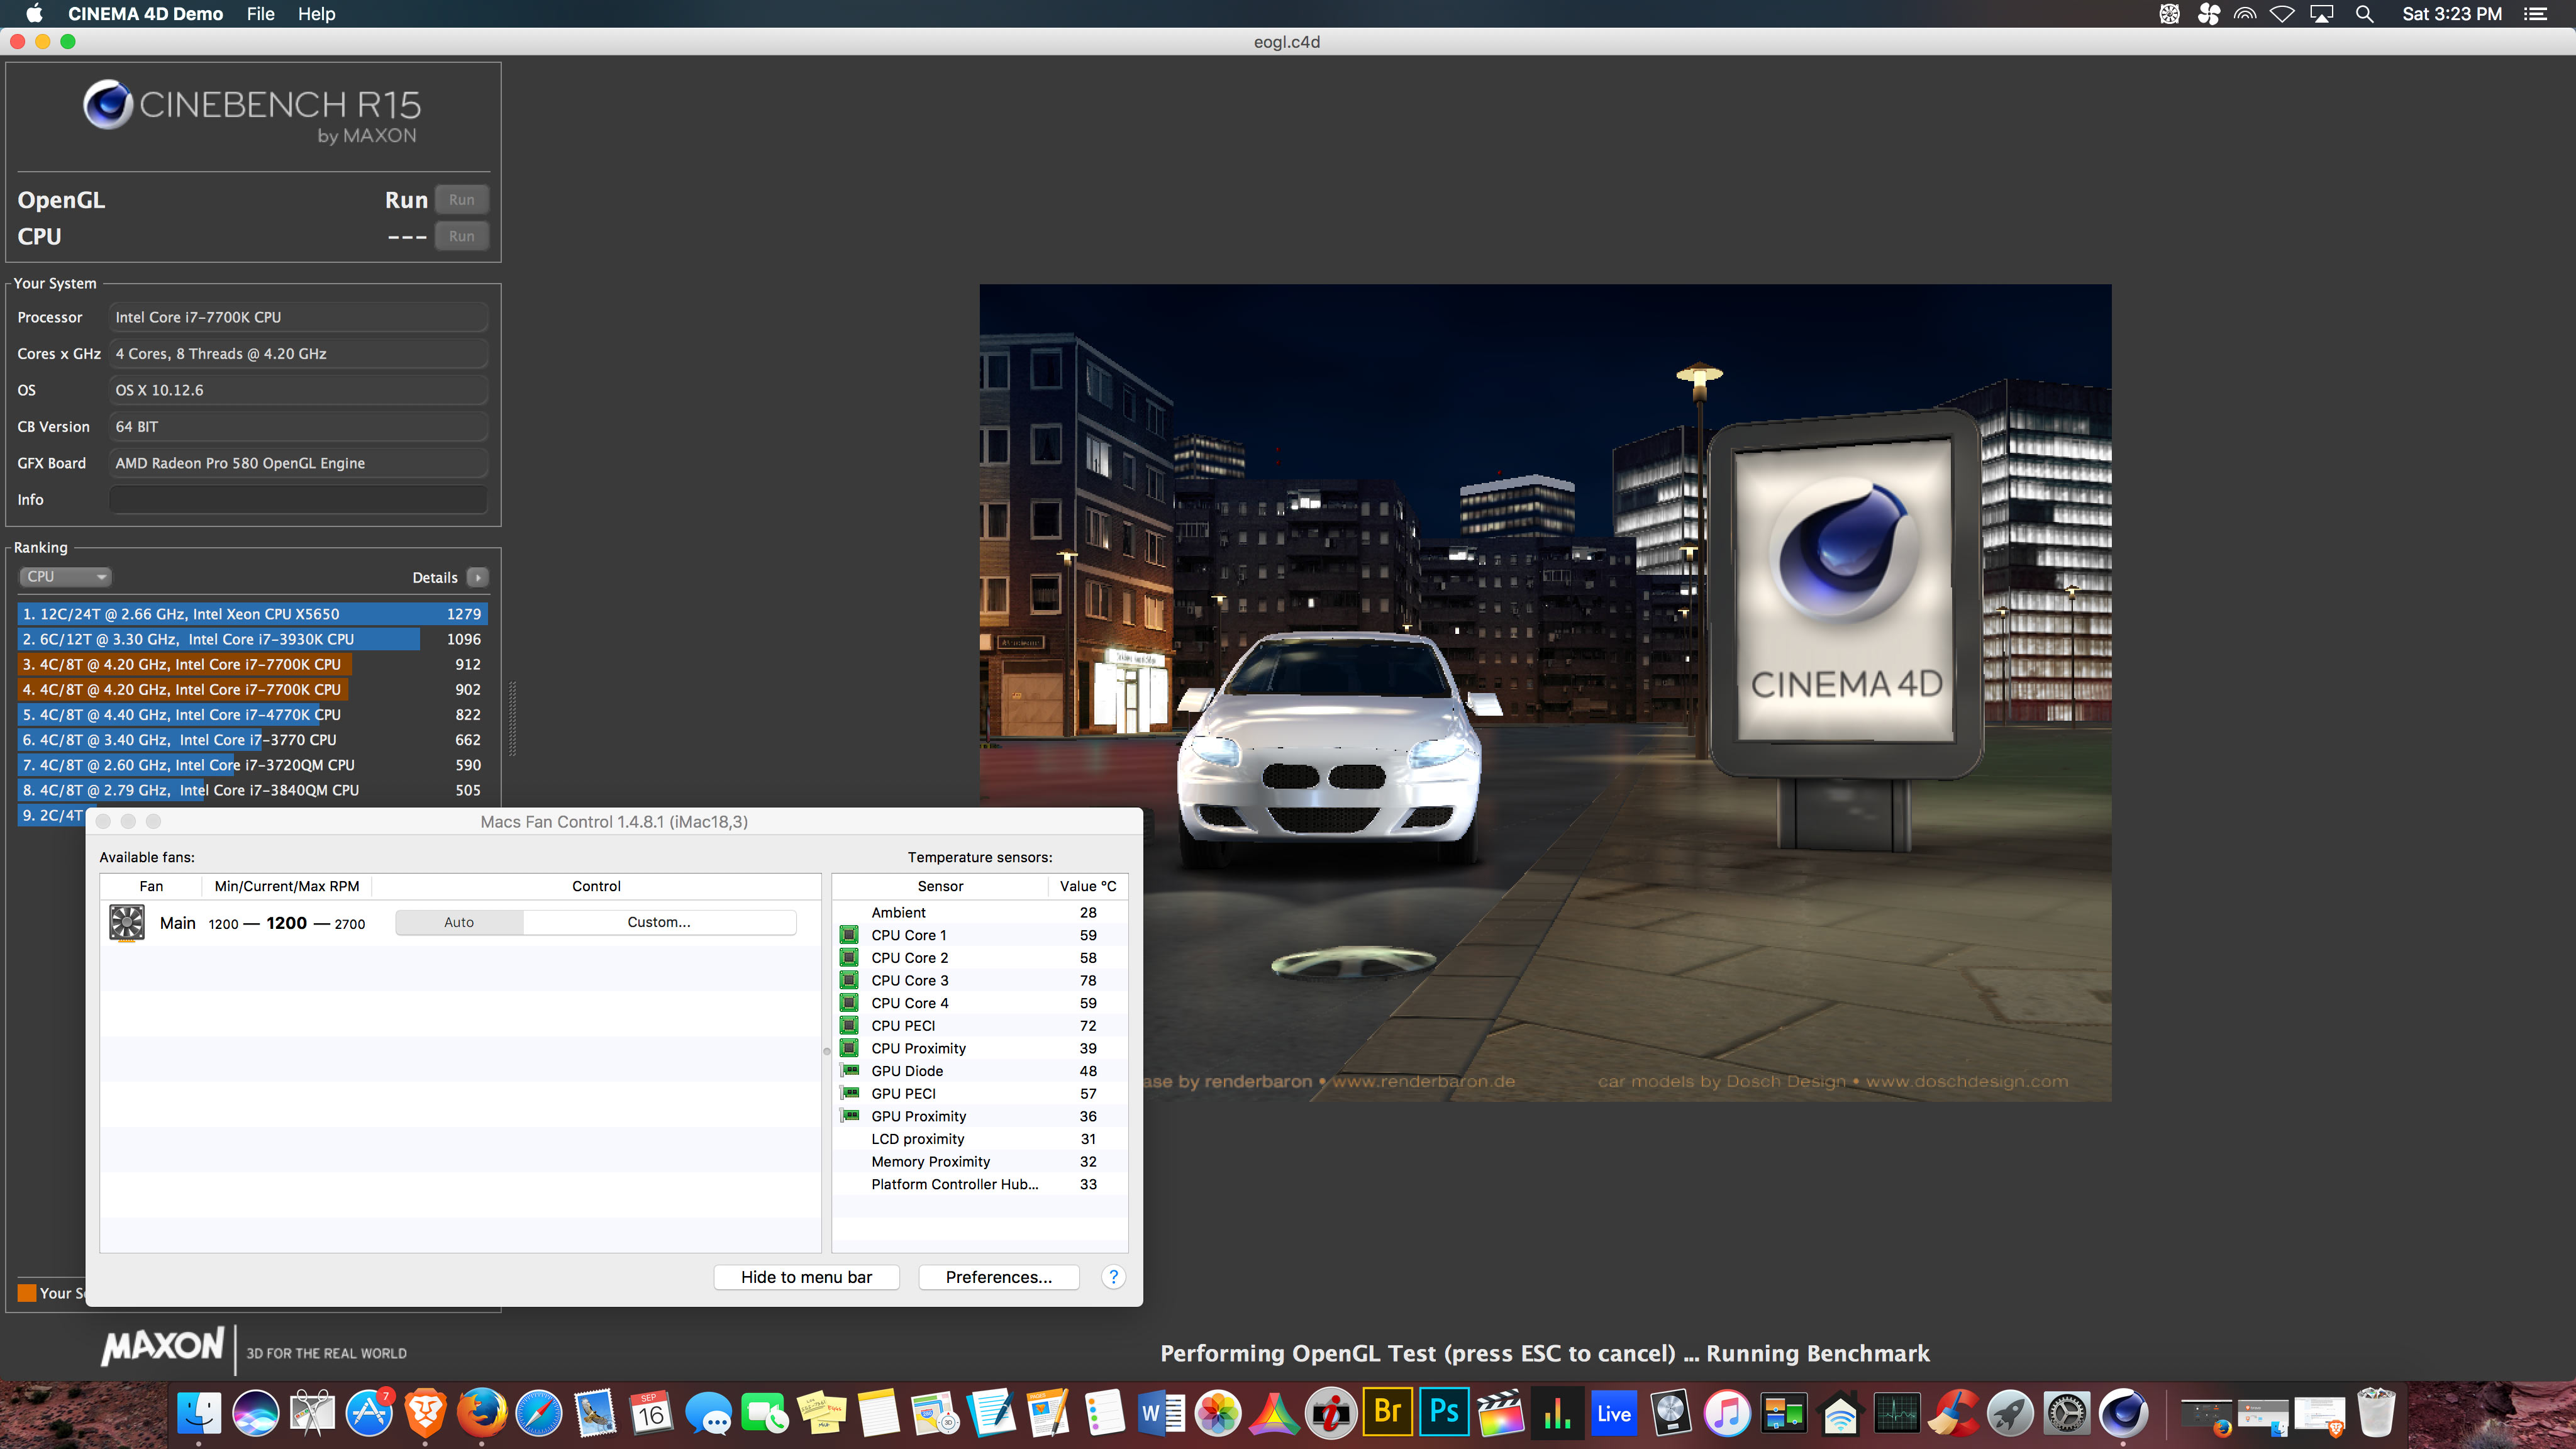Open Custom fan control for Main fan

click(659, 922)
